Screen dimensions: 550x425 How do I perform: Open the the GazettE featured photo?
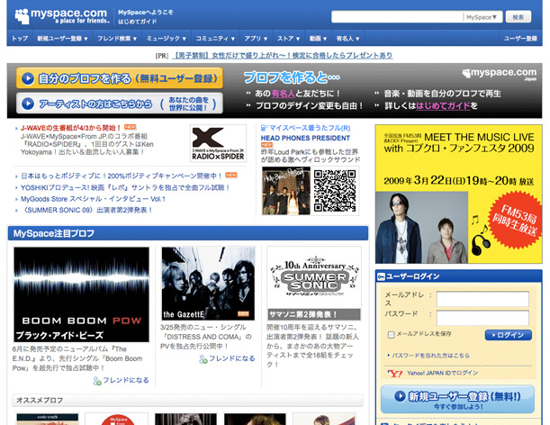click(208, 284)
